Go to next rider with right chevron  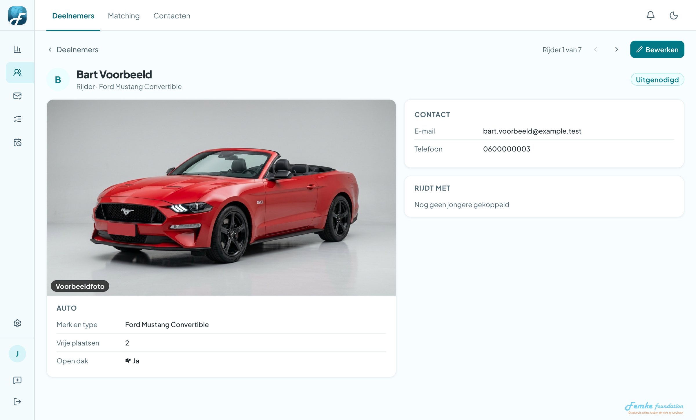617,50
